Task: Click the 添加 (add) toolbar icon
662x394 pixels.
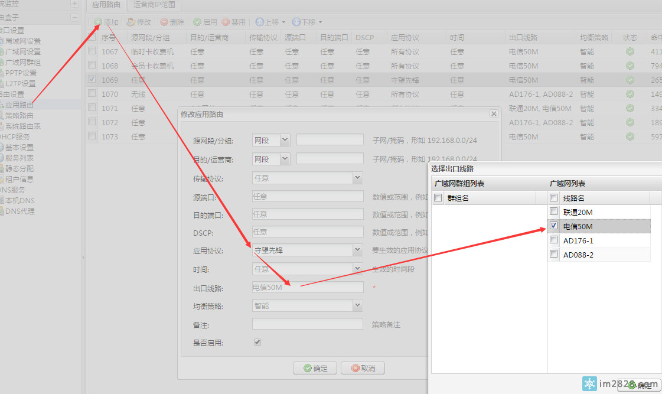Action: click(x=98, y=22)
